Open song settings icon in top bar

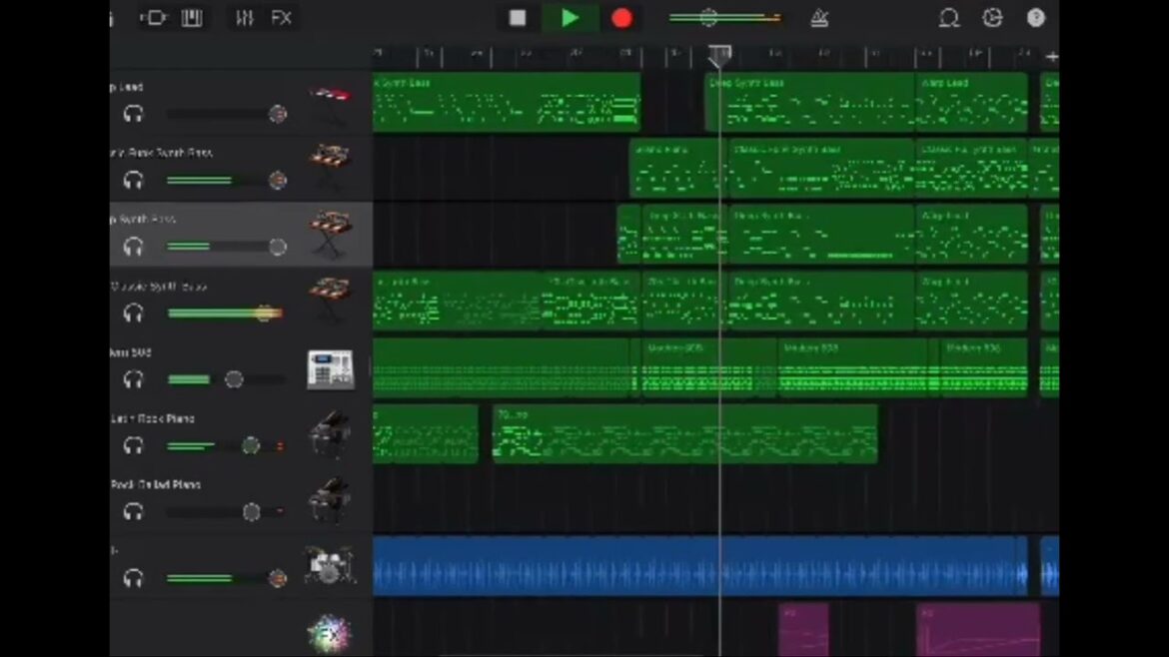pos(992,18)
